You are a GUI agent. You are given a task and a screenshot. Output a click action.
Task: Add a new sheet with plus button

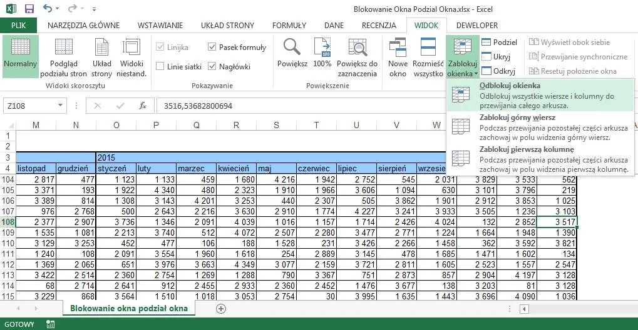pyautogui.click(x=220, y=308)
